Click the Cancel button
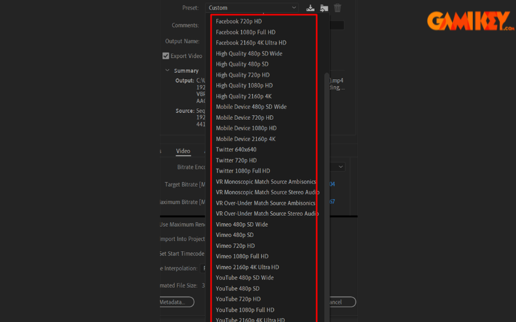 click(x=337, y=302)
